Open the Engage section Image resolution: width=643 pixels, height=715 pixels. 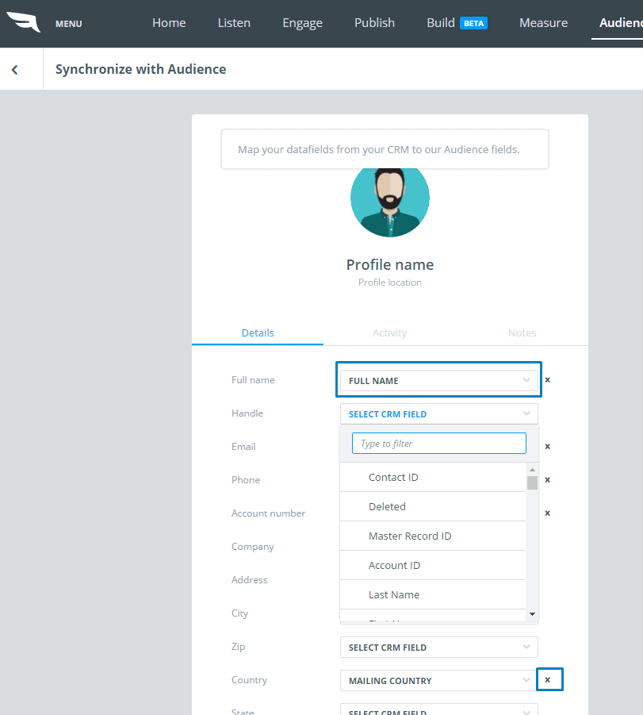coord(303,23)
